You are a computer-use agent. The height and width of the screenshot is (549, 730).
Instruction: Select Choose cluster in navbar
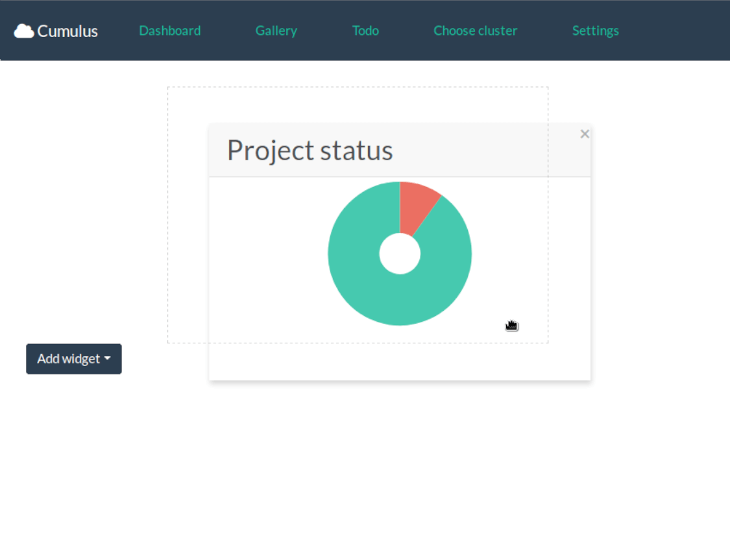coord(476,30)
